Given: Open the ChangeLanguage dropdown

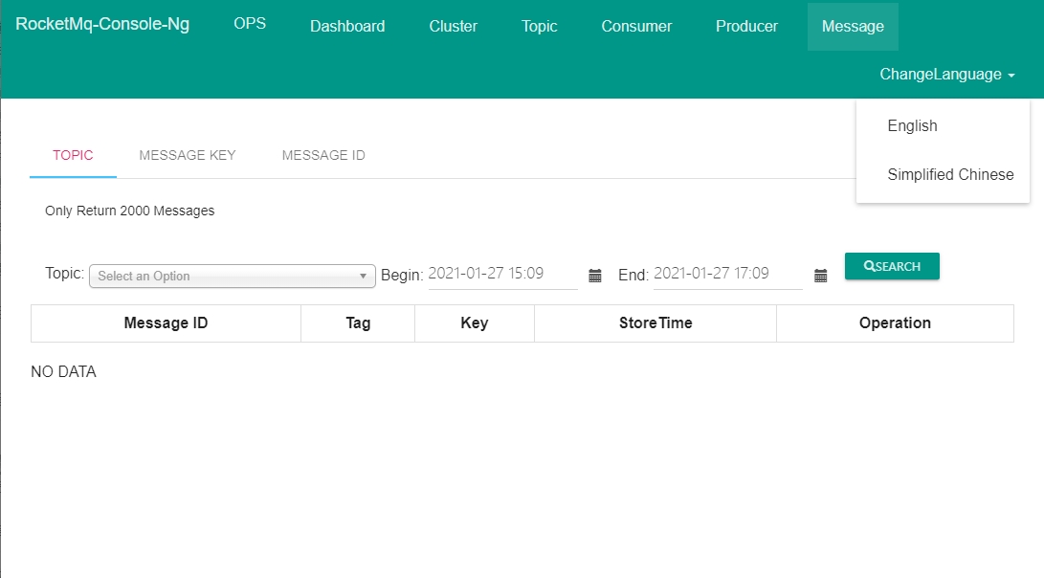Looking at the screenshot, I should point(946,75).
